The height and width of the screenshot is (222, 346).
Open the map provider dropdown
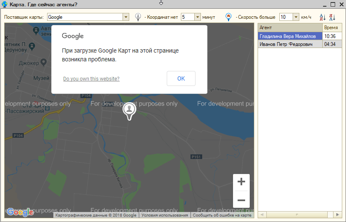coord(126,17)
